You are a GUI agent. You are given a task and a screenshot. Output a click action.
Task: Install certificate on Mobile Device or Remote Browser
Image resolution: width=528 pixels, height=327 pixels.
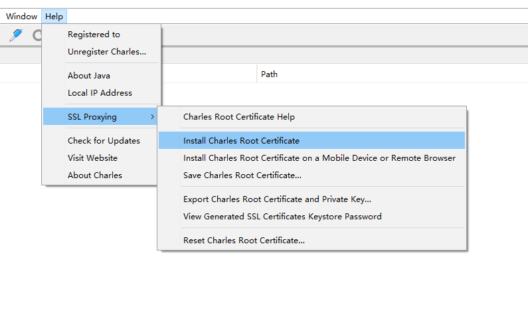(311, 158)
